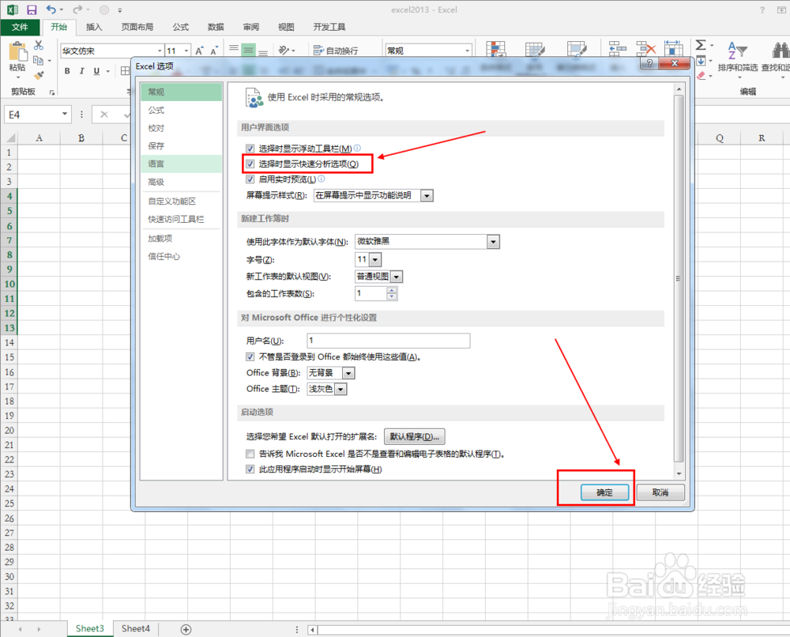Click the Insert cells icon

[617, 49]
